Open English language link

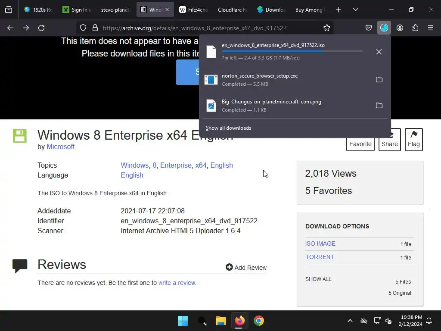pos(132,175)
